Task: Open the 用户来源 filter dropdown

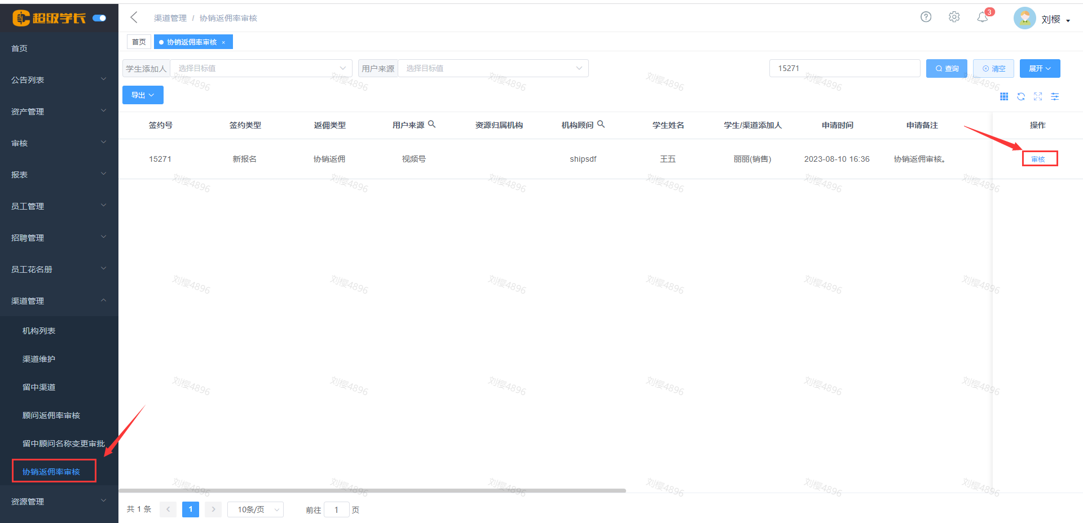Action: [x=493, y=68]
